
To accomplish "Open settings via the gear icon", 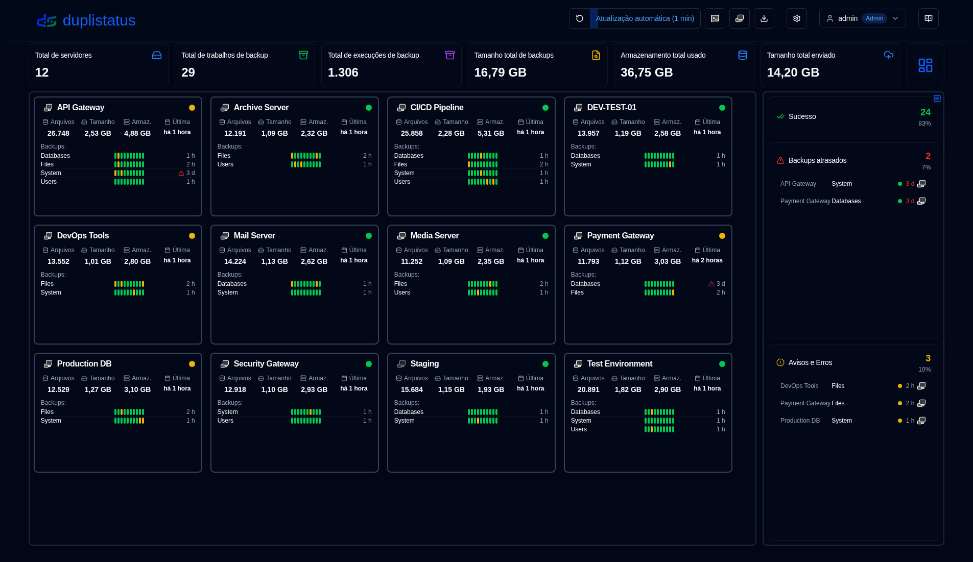I will pyautogui.click(x=797, y=18).
